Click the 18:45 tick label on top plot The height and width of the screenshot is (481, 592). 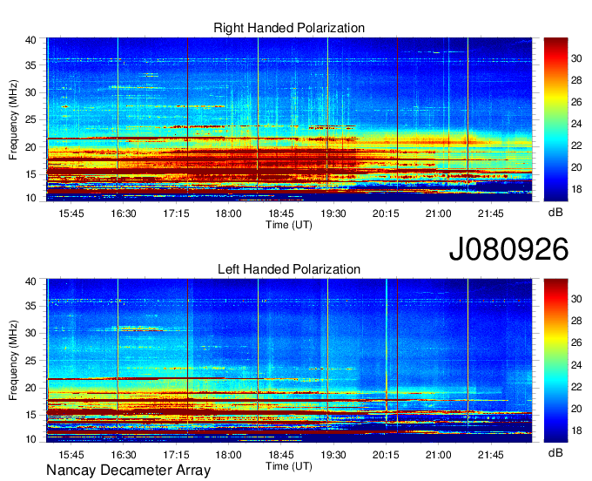pos(281,213)
